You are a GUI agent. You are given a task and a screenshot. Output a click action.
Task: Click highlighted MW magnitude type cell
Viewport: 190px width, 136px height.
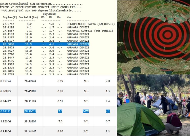pos(86,111)
